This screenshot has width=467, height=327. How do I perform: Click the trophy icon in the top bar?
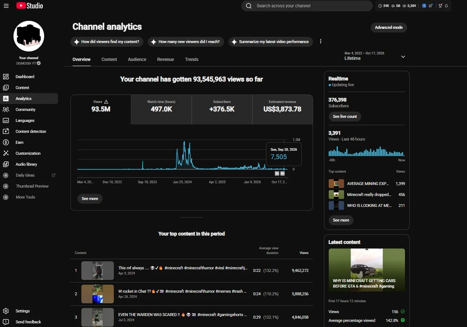[x=440, y=6]
